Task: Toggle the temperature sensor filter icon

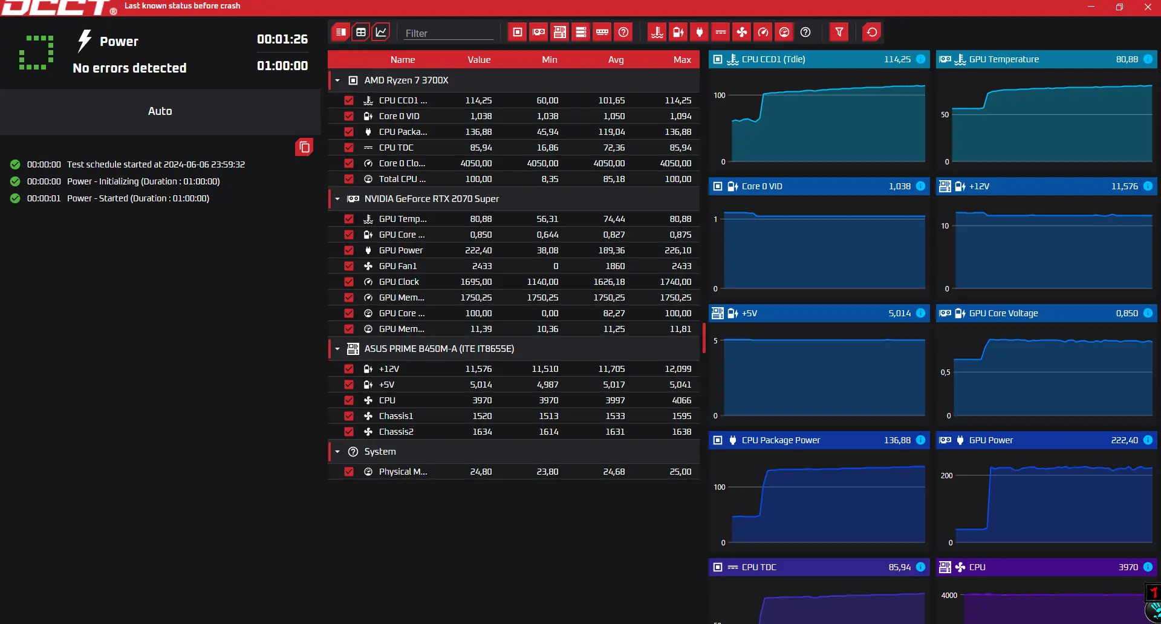Action: 657,32
